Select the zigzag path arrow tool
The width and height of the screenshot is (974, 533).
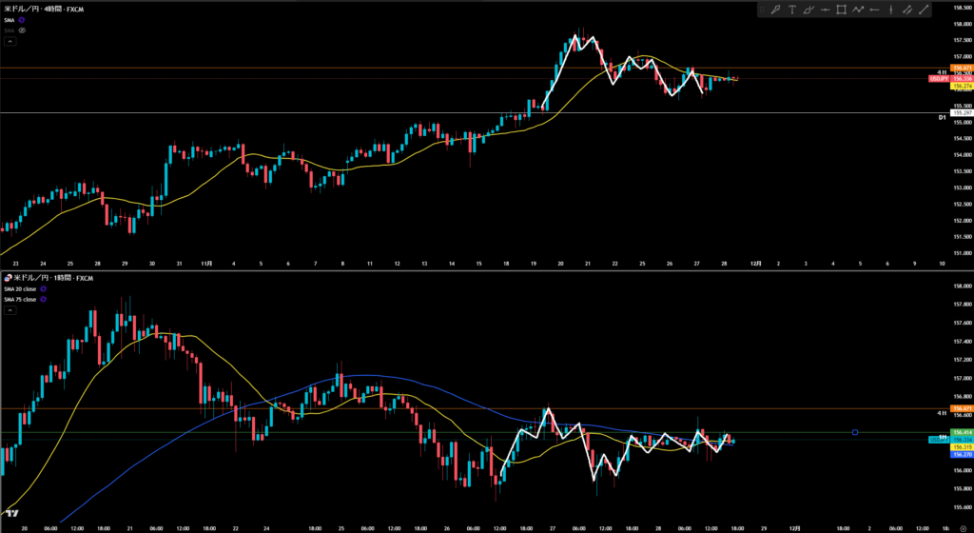(x=858, y=10)
